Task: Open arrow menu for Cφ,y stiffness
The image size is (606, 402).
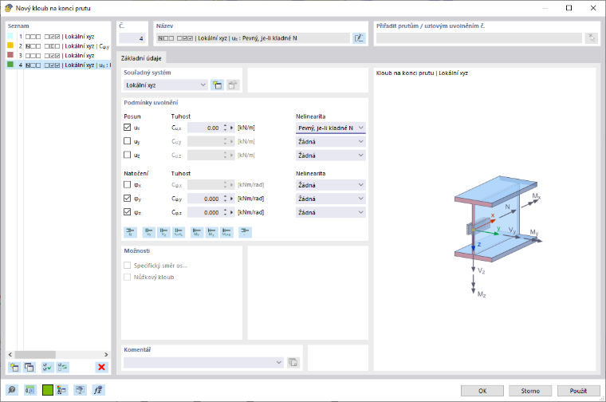Action: pyautogui.click(x=232, y=199)
